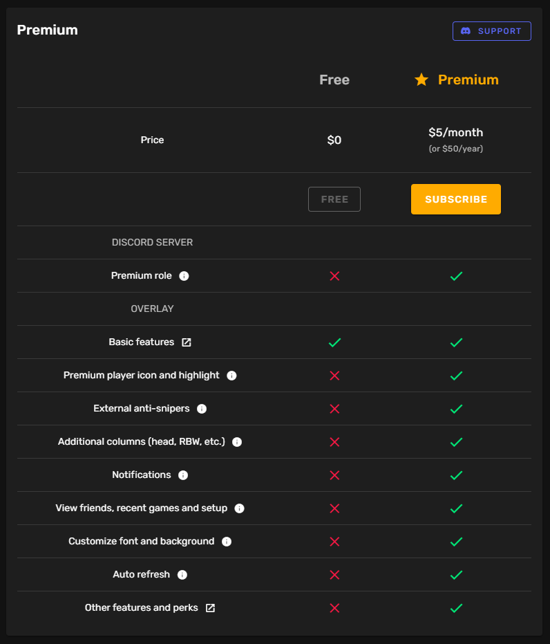This screenshot has width=550, height=644.
Task: Click the info icon next to Auto refresh
Action: pyautogui.click(x=182, y=575)
